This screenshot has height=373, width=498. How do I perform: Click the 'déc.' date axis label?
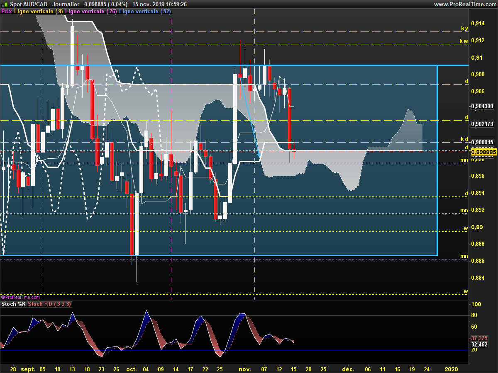[x=348, y=369]
